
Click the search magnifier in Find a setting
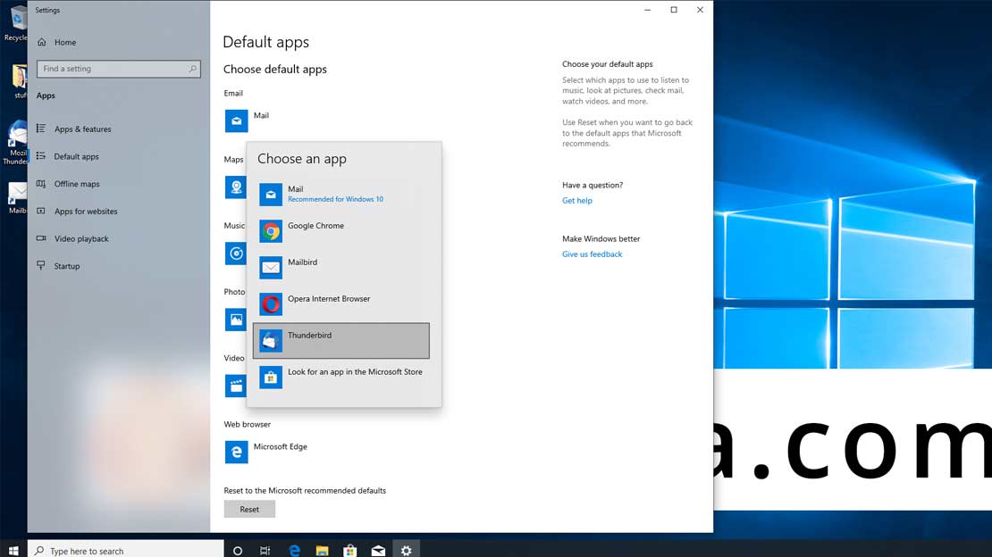[192, 68]
